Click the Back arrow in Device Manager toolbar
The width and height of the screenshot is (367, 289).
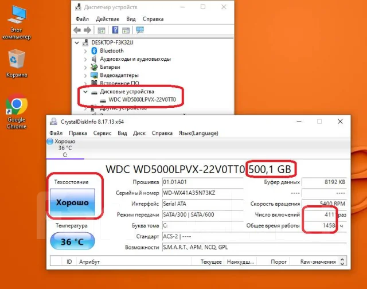click(x=77, y=30)
